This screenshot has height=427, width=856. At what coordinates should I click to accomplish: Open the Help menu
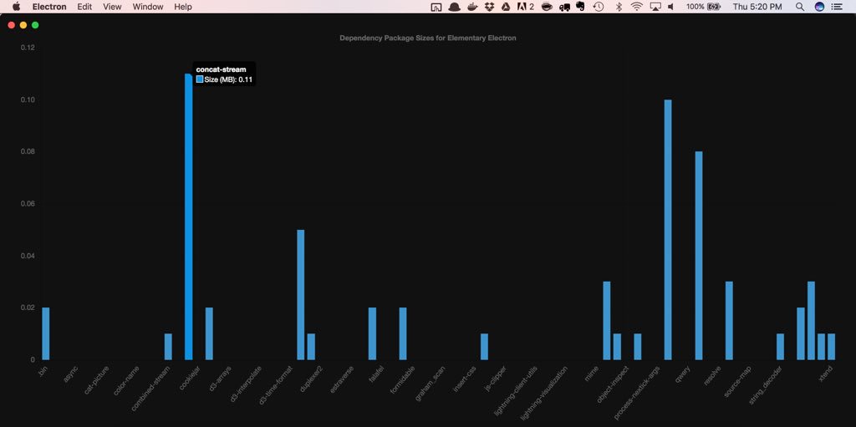coord(183,7)
